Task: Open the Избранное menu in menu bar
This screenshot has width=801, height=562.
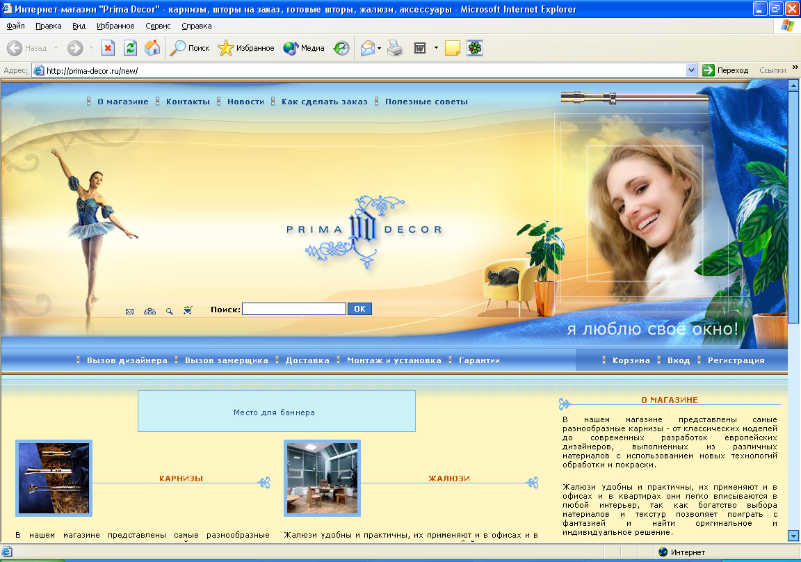Action: pyautogui.click(x=115, y=26)
